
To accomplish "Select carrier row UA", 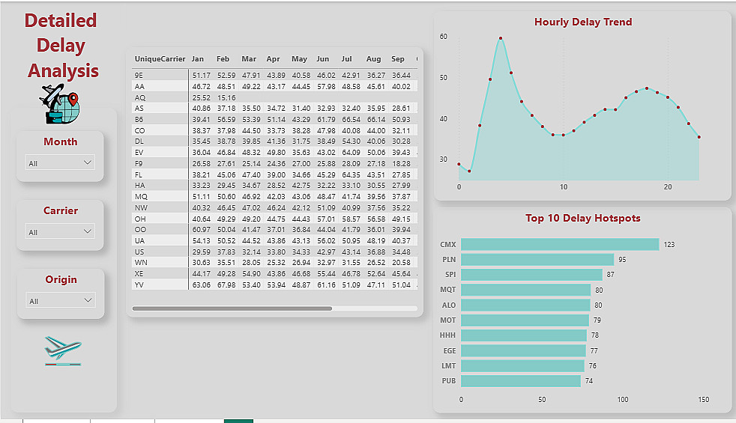I will tap(274, 240).
